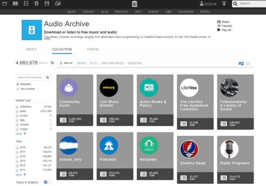
Task: Open the Images icon in top bar
Action: click(58, 3)
